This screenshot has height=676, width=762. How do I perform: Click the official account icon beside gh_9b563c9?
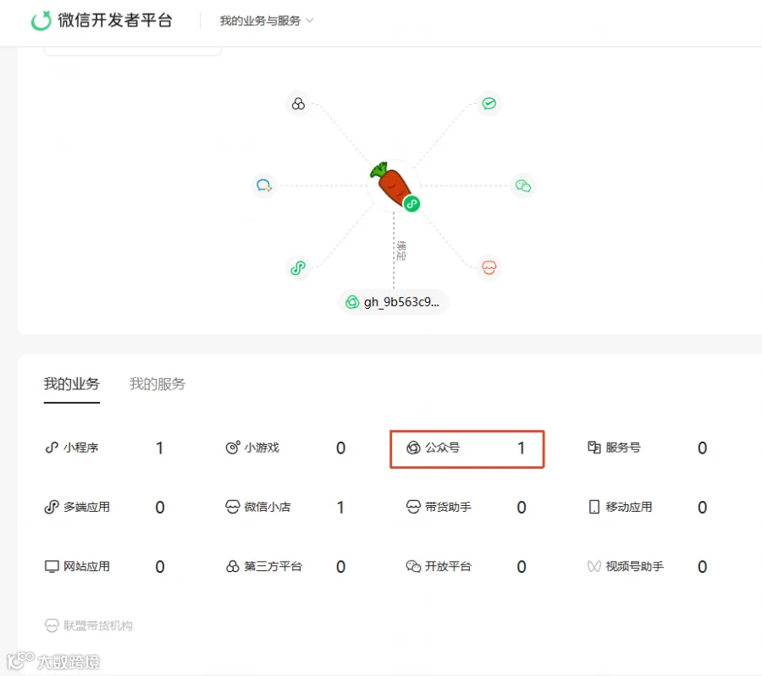click(352, 302)
